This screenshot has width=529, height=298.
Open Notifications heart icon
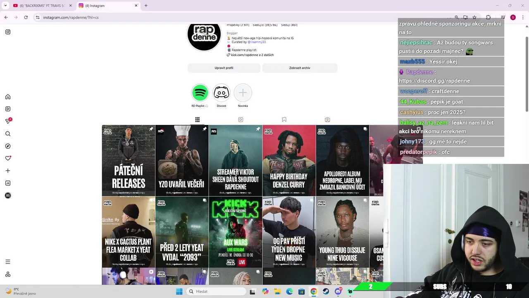[x=8, y=158]
